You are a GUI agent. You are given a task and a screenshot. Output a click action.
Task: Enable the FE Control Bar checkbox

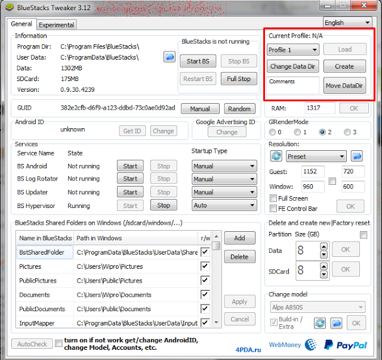pyautogui.click(x=273, y=209)
